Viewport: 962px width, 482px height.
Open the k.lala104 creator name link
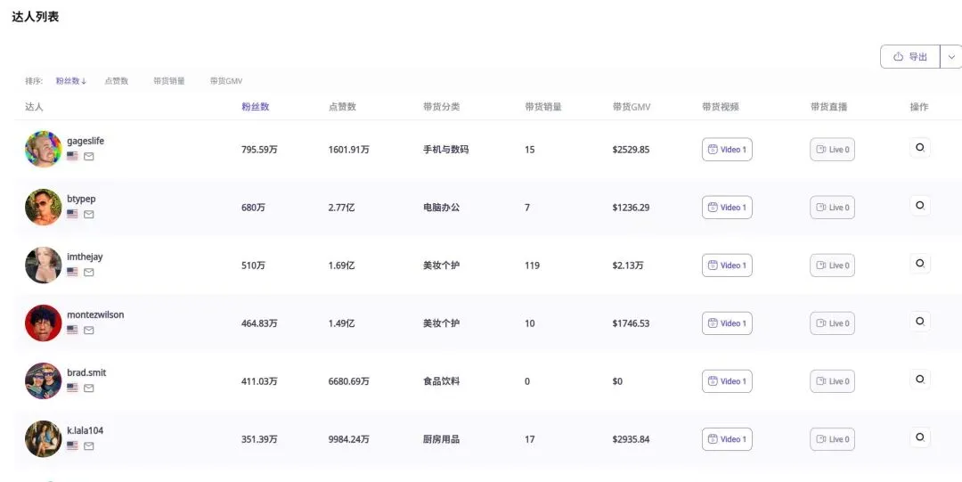pos(86,431)
